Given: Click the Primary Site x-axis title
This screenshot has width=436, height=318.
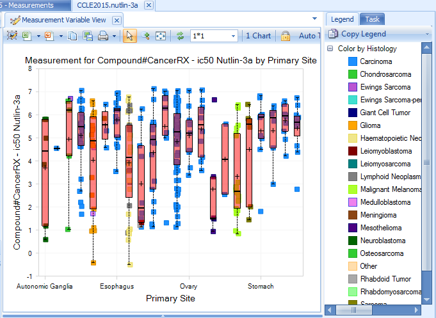Looking at the screenshot, I should 170,298.
